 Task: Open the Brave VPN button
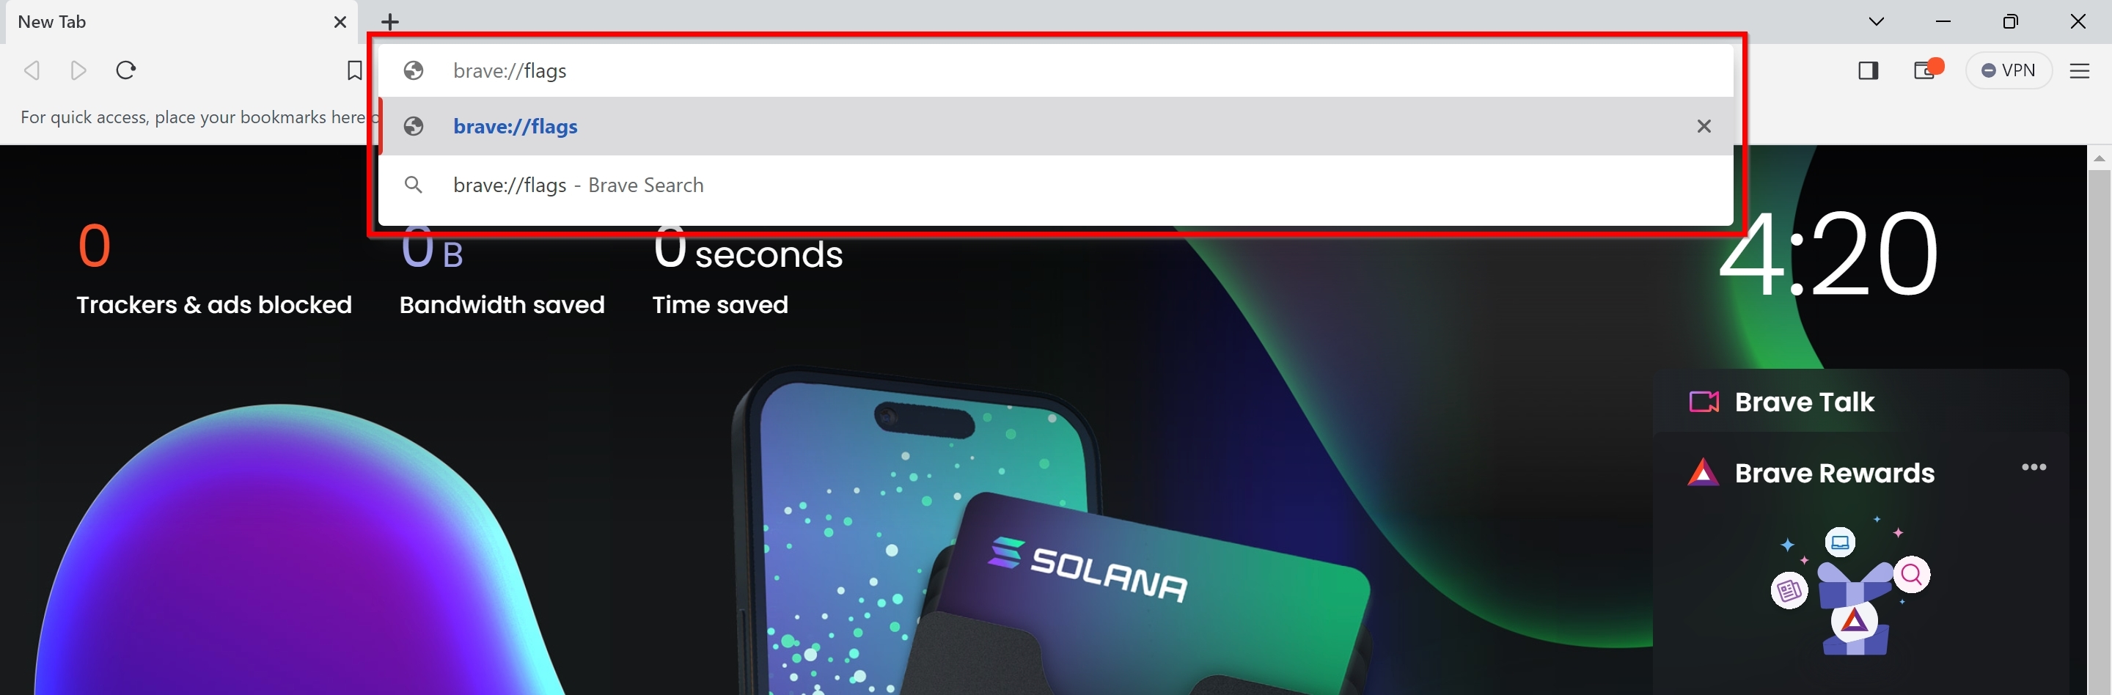2009,70
